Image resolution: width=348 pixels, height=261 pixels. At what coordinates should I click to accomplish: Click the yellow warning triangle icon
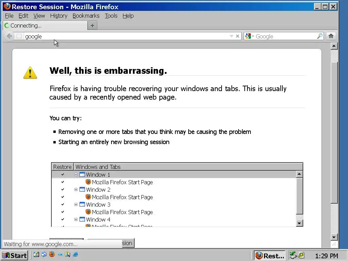[x=30, y=73]
